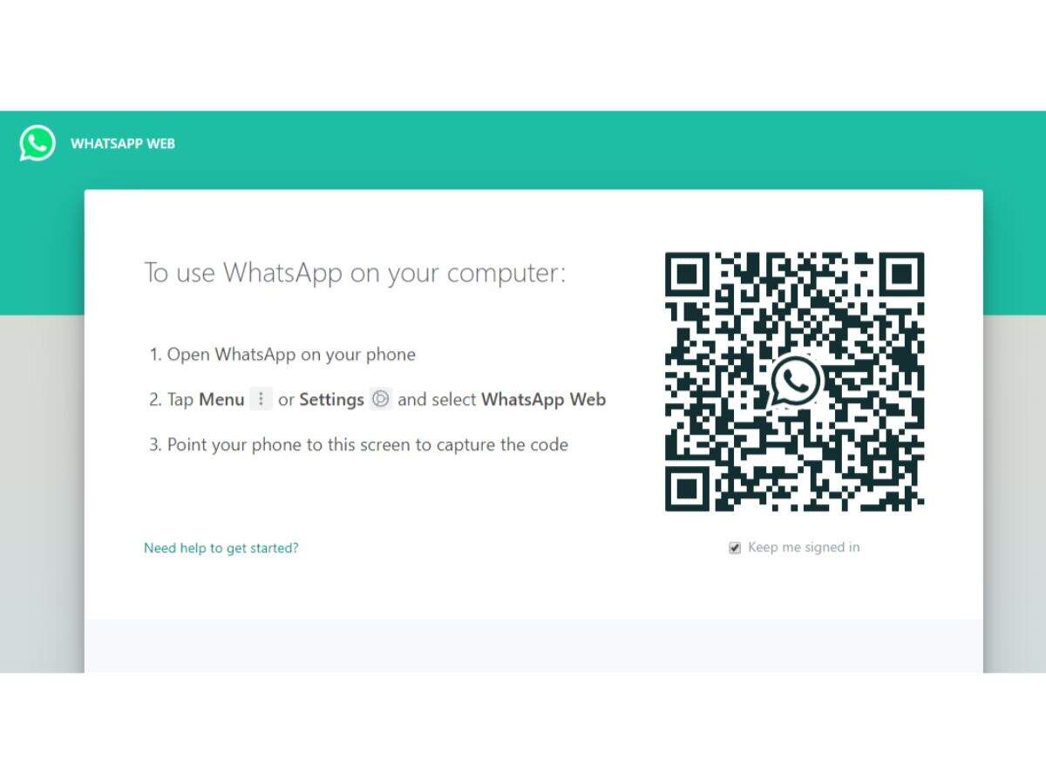Click the pale strip at the card bottom

533,645
